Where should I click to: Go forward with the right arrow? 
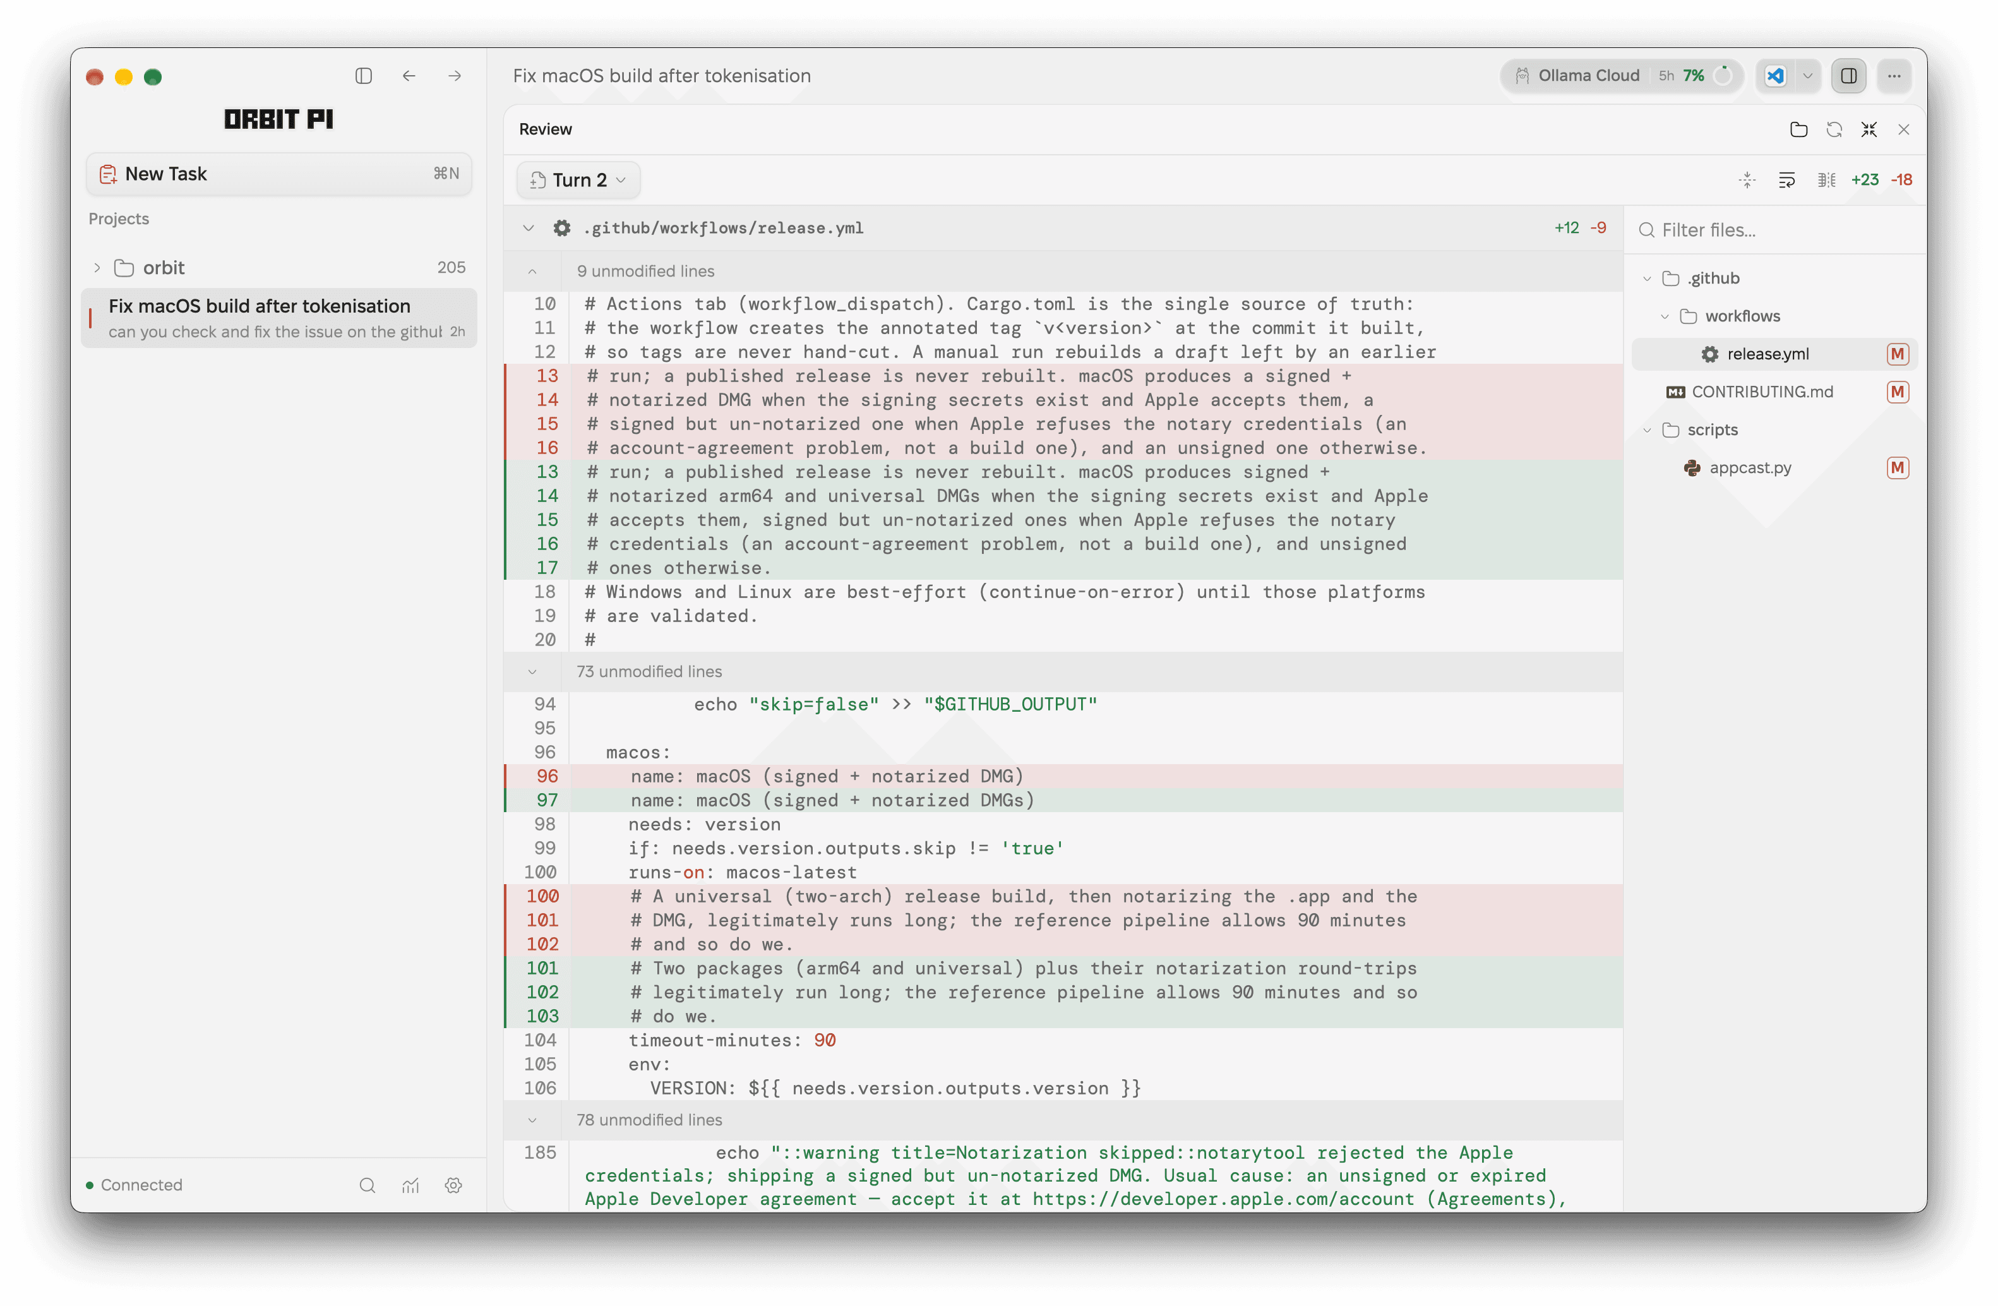[454, 76]
